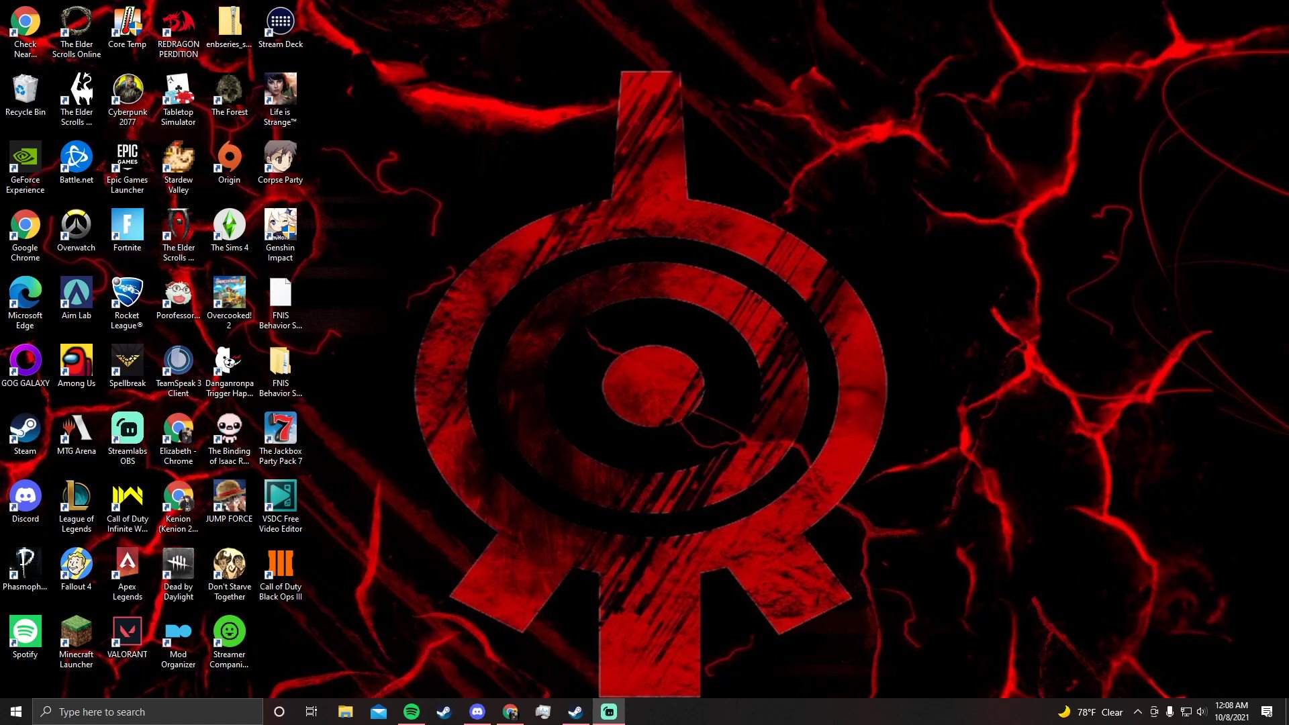Open REDRAGON PERDITION shortcut
The width and height of the screenshot is (1289, 725).
click(x=179, y=32)
